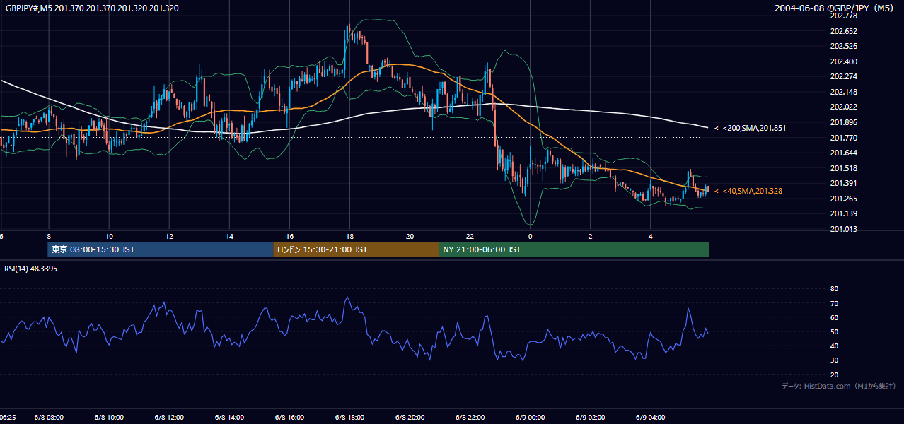Click hour mark 0 on price chart axis

[x=530, y=236]
